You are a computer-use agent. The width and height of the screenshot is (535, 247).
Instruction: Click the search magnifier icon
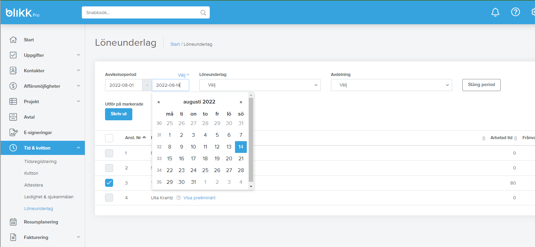click(x=203, y=13)
